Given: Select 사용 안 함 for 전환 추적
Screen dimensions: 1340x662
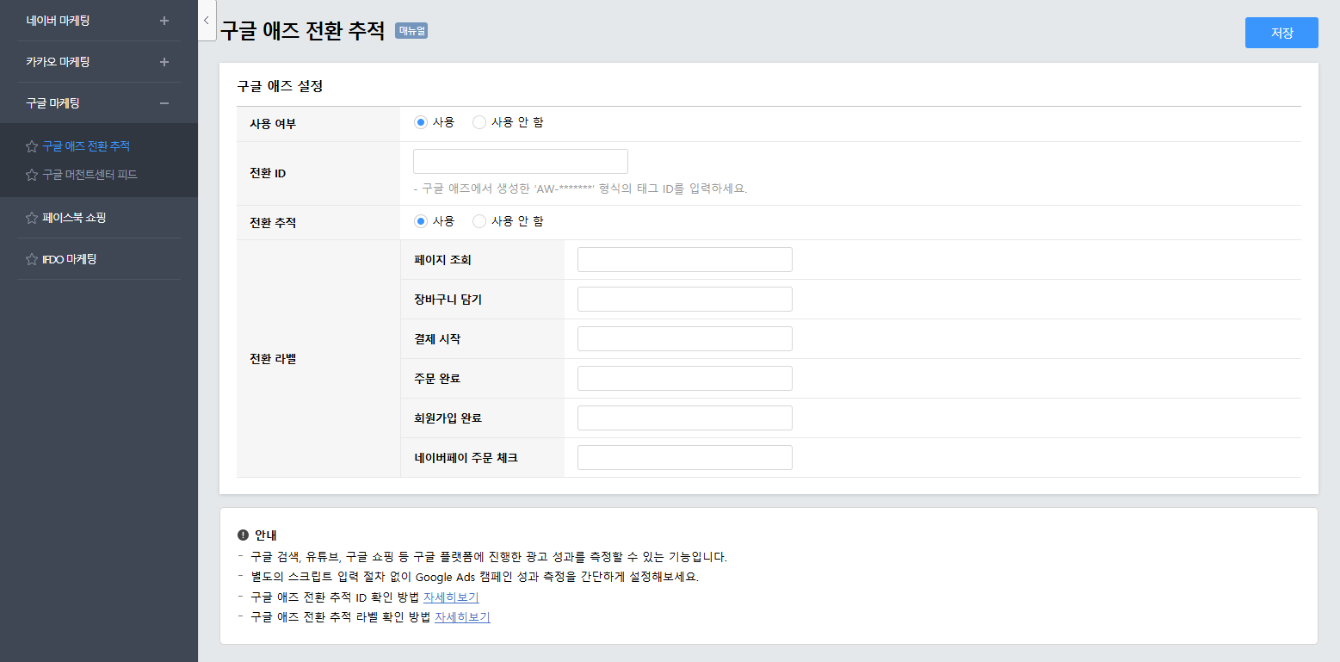Looking at the screenshot, I should [x=479, y=221].
